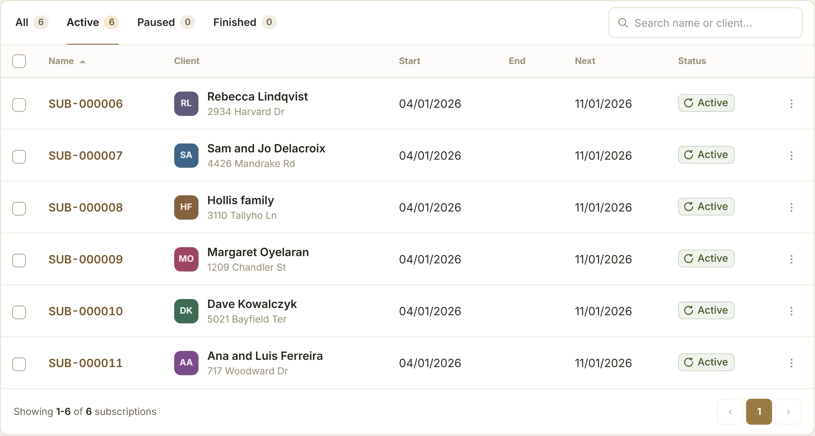Switch to the All tab
The height and width of the screenshot is (436, 815).
coord(32,22)
